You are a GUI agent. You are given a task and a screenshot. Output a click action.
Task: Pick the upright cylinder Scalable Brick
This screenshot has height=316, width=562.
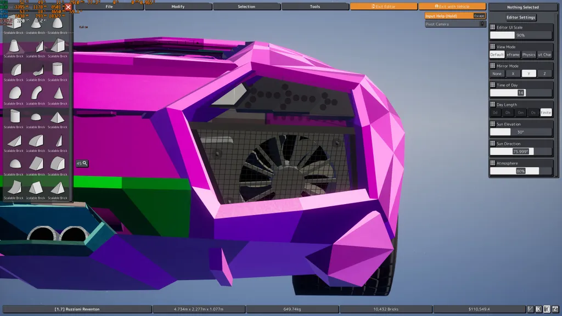tap(57, 70)
